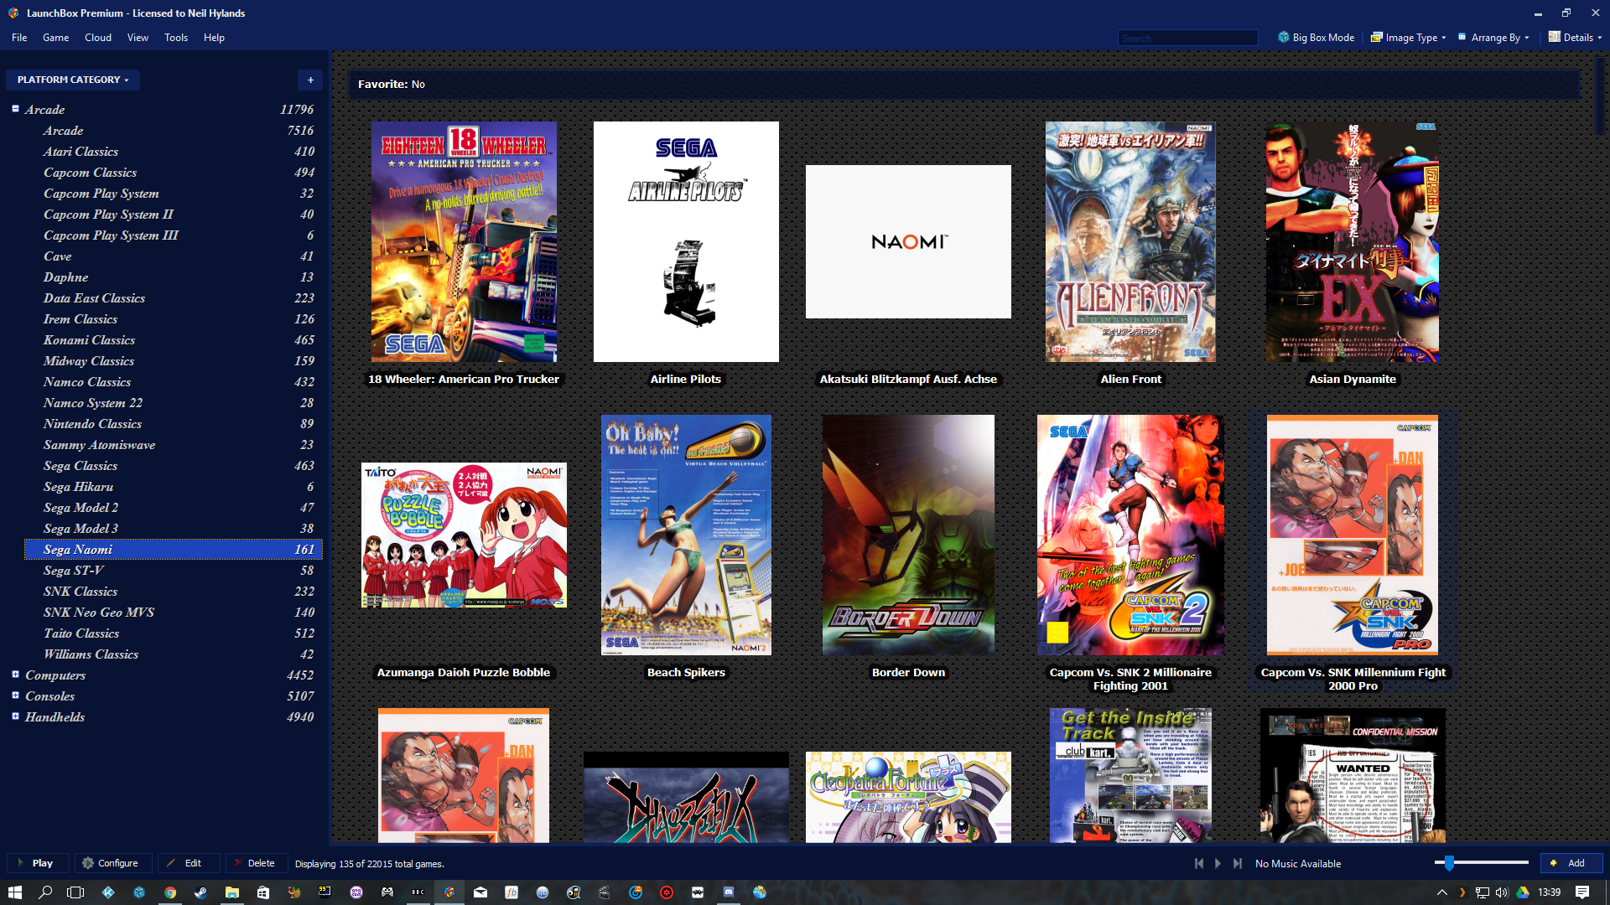Click the plus button beside Platform Category

(310, 80)
